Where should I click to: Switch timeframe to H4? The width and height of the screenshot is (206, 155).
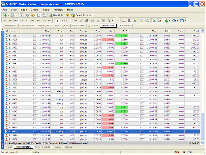[x=33, y=21]
